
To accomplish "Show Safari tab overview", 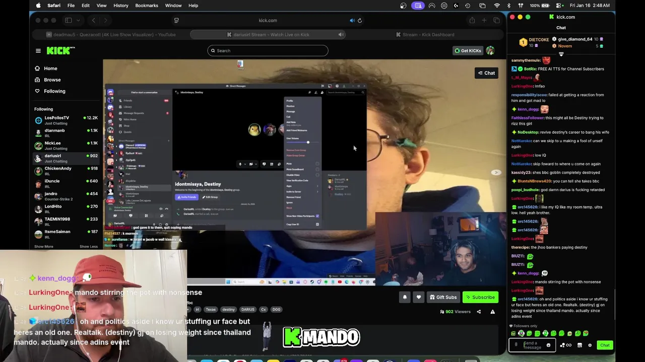I will [x=496, y=21].
